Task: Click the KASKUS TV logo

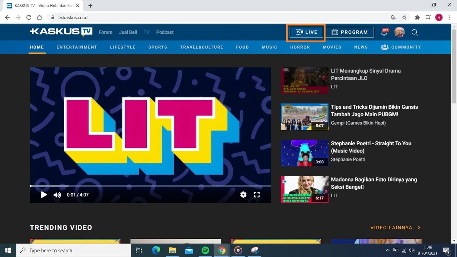Action: coord(61,32)
